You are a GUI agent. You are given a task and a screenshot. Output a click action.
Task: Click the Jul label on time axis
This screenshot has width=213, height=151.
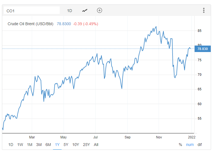click(95, 137)
